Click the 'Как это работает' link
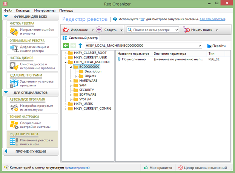 213,18
